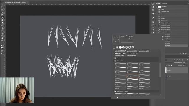Select the Eraser tool
This screenshot has height=106, width=189.
[2, 23]
